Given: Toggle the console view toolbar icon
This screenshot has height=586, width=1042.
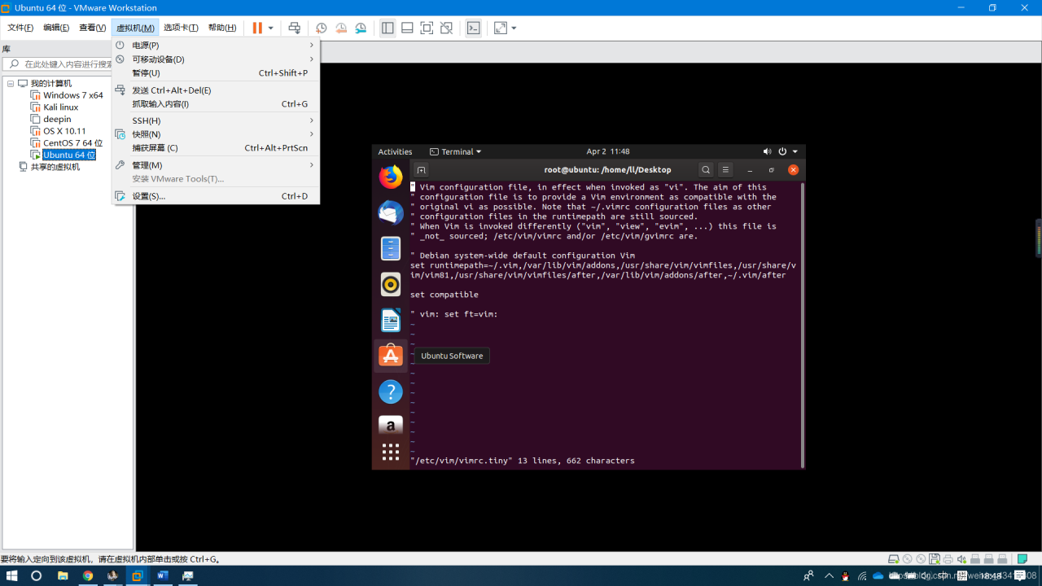Looking at the screenshot, I should pyautogui.click(x=473, y=28).
